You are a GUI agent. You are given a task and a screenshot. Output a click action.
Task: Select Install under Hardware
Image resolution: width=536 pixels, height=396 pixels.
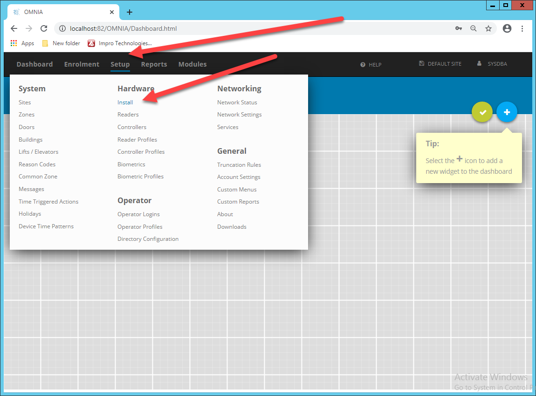(x=125, y=102)
